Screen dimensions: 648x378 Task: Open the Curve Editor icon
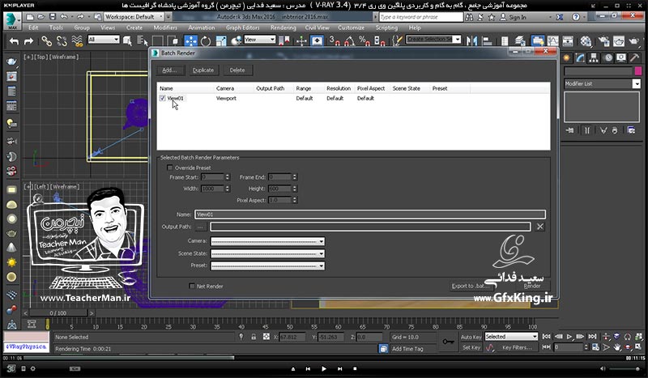(x=552, y=41)
